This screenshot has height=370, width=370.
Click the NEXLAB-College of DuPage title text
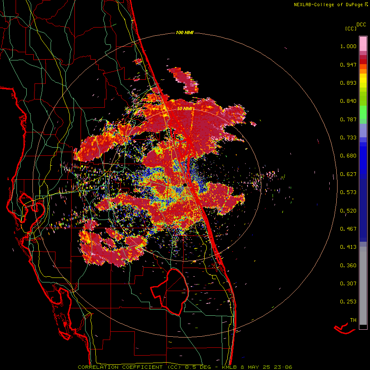point(331,5)
